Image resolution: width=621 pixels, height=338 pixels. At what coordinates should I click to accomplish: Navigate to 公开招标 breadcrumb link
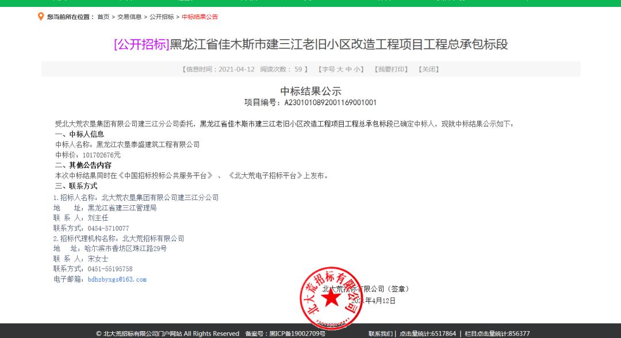point(162,17)
